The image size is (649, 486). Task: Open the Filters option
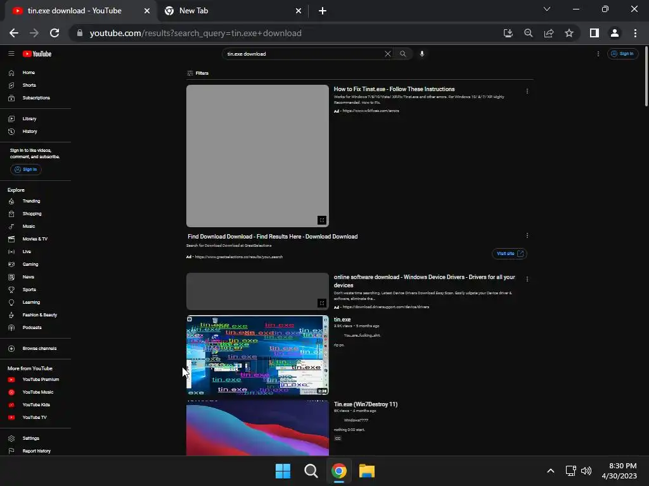click(x=198, y=73)
